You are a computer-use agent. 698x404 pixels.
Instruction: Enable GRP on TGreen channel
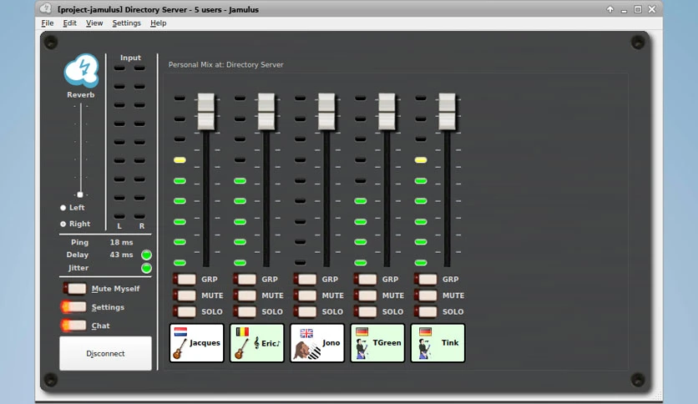[x=366, y=280]
